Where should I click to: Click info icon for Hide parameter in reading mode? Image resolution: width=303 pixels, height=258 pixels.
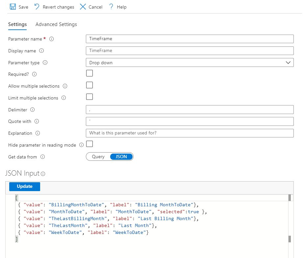(82, 145)
